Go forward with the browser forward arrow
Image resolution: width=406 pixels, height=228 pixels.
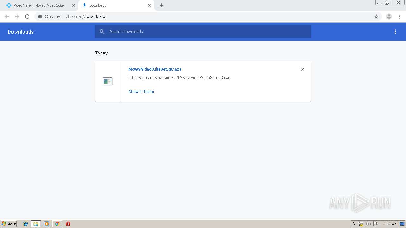point(17,16)
